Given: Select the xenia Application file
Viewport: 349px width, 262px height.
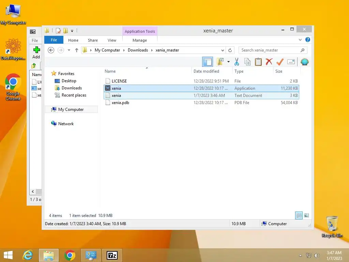Looking at the screenshot, I should pyautogui.click(x=201, y=88).
